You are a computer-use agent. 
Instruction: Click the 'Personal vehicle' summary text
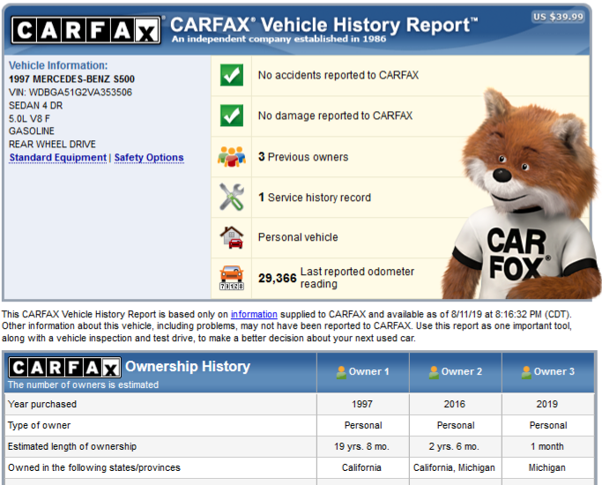(298, 237)
